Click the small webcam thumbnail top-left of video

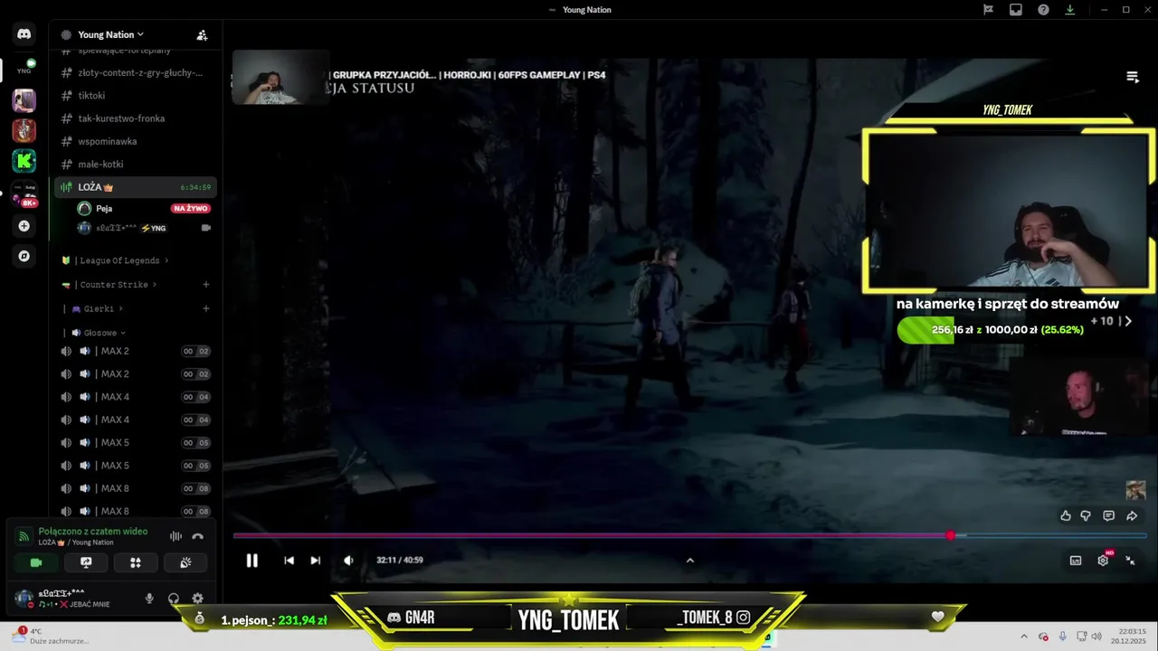coord(280,77)
